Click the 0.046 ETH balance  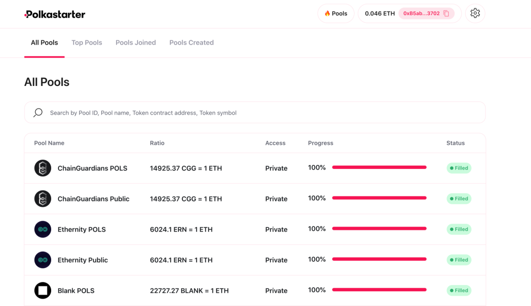(x=380, y=14)
